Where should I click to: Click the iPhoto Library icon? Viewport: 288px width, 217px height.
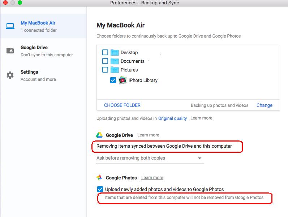point(123,80)
